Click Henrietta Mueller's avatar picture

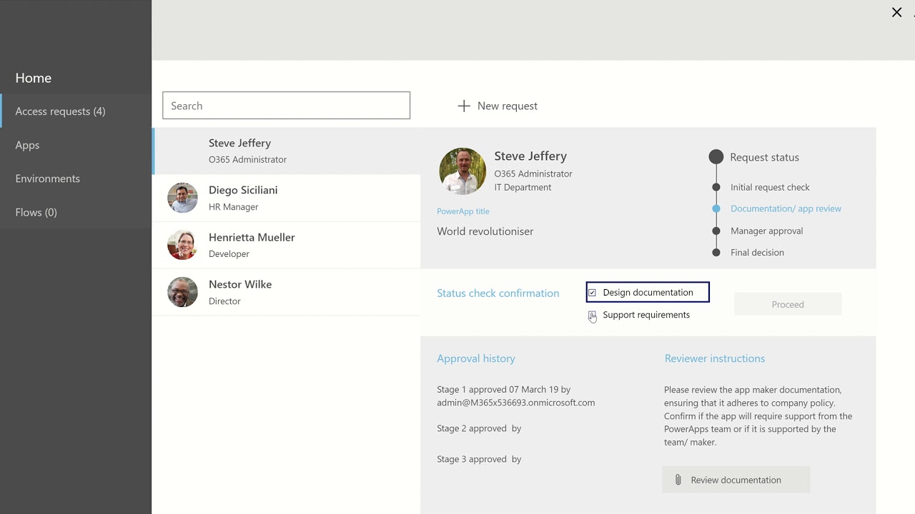(182, 245)
